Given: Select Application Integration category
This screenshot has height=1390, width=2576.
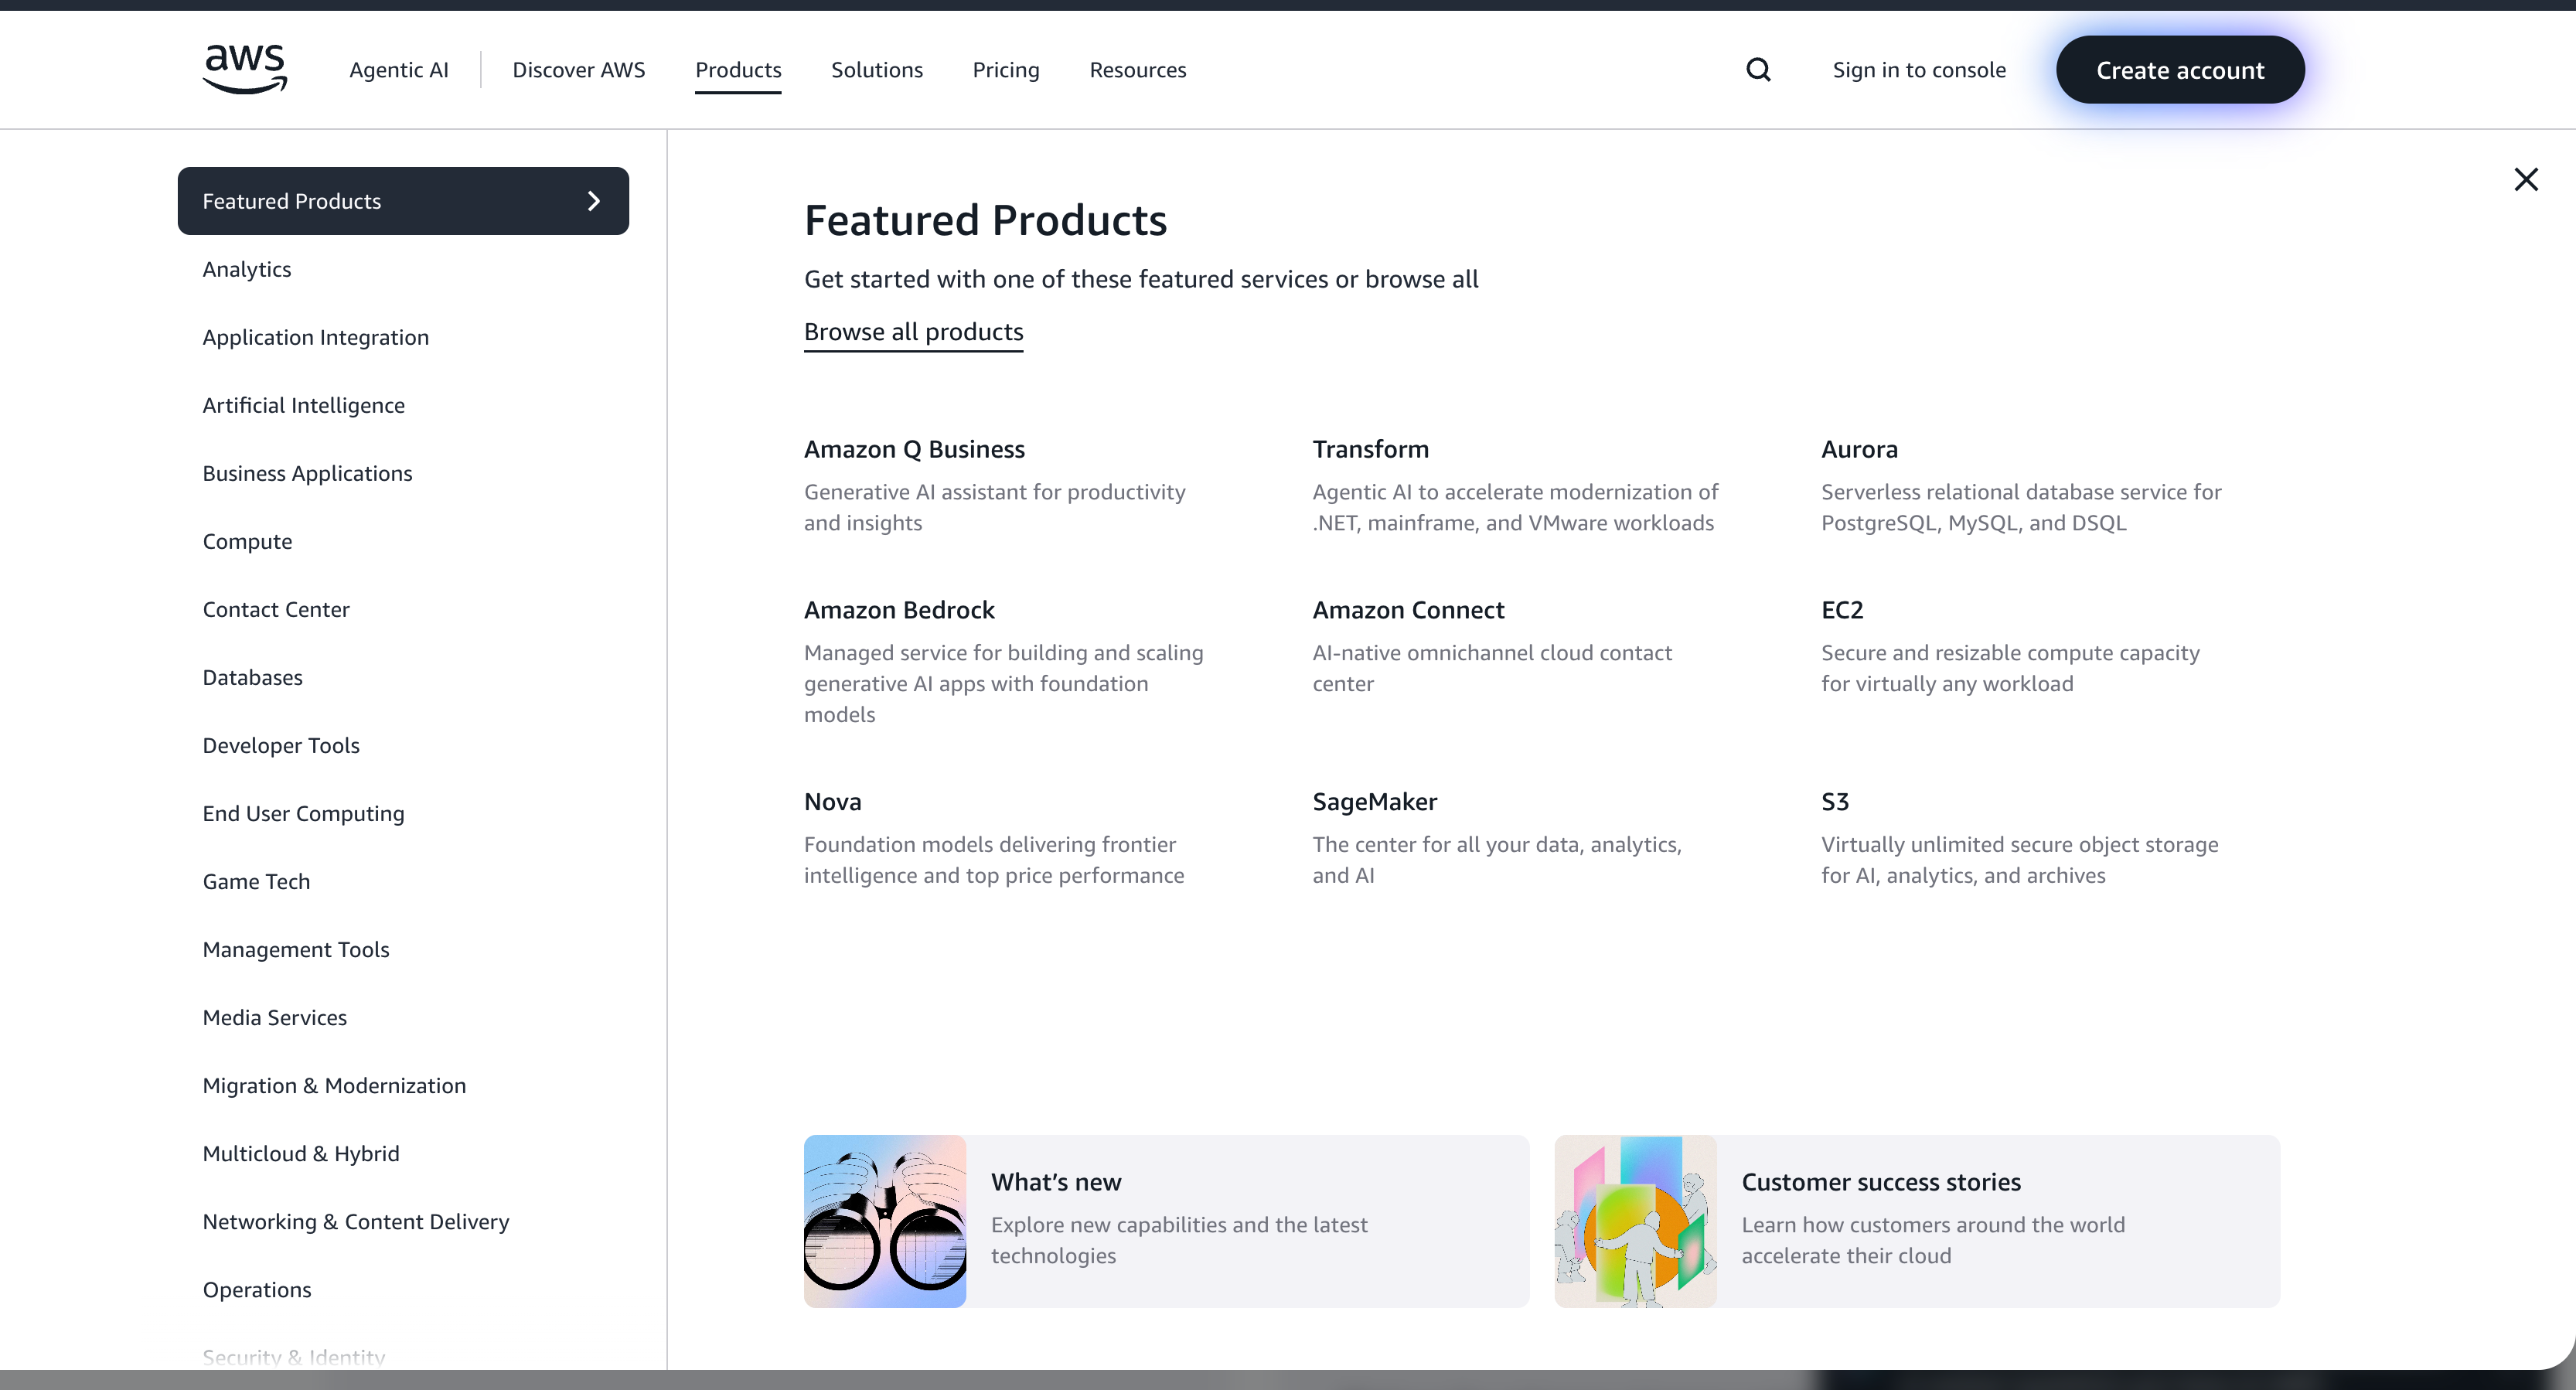Looking at the screenshot, I should tap(316, 338).
